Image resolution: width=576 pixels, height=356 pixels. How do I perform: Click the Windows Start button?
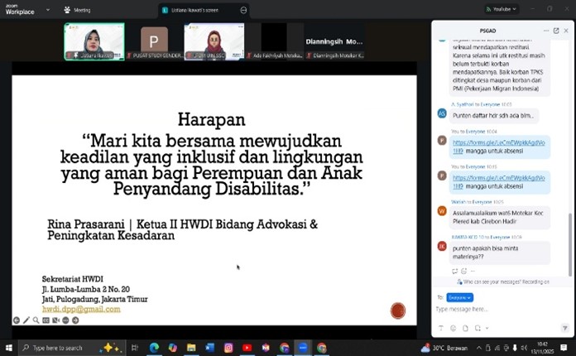click(9, 348)
